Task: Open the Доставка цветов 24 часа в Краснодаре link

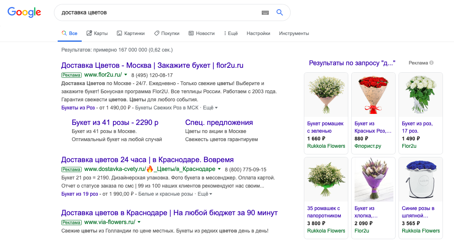Action: click(148, 160)
